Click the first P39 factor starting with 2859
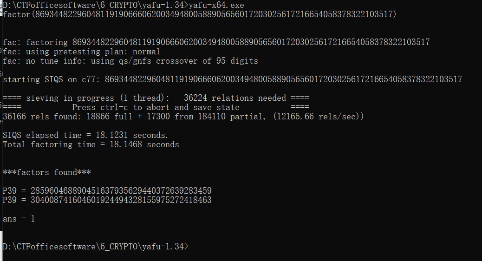The width and height of the screenshot is (482, 261). [x=121, y=191]
